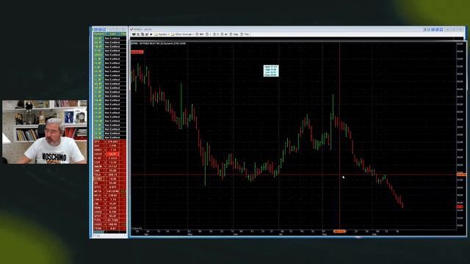Viewport: 470px width, 264px height.
Task: Open the dropdown at the watchlist bottom
Action: 109,235
